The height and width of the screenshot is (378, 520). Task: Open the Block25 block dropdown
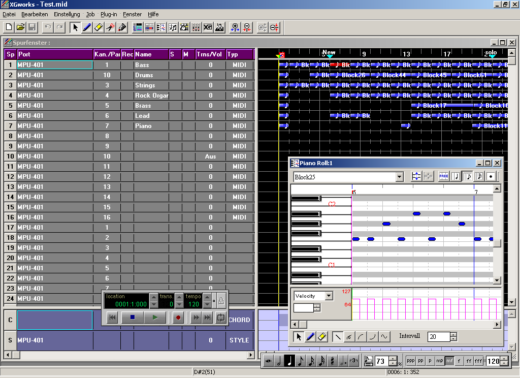tap(399, 177)
